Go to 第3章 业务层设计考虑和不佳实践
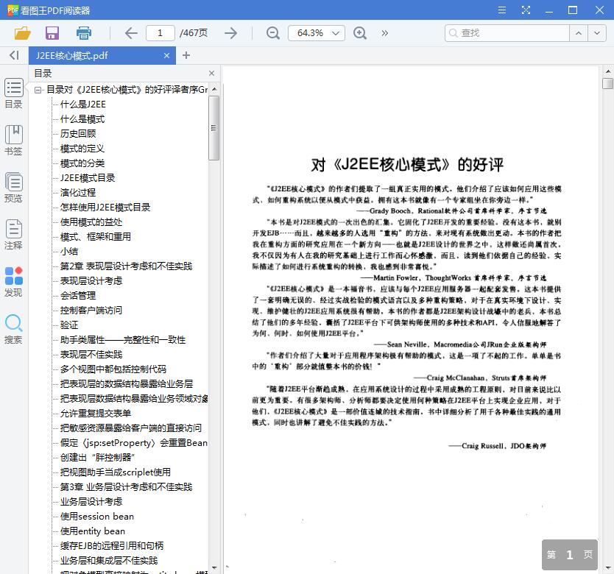Screen dimensions: 614x574 [126, 487]
